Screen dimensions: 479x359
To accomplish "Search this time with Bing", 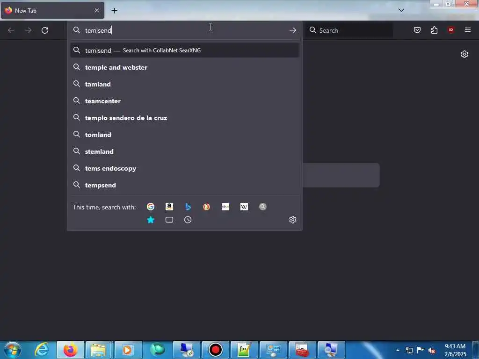I will [188, 207].
